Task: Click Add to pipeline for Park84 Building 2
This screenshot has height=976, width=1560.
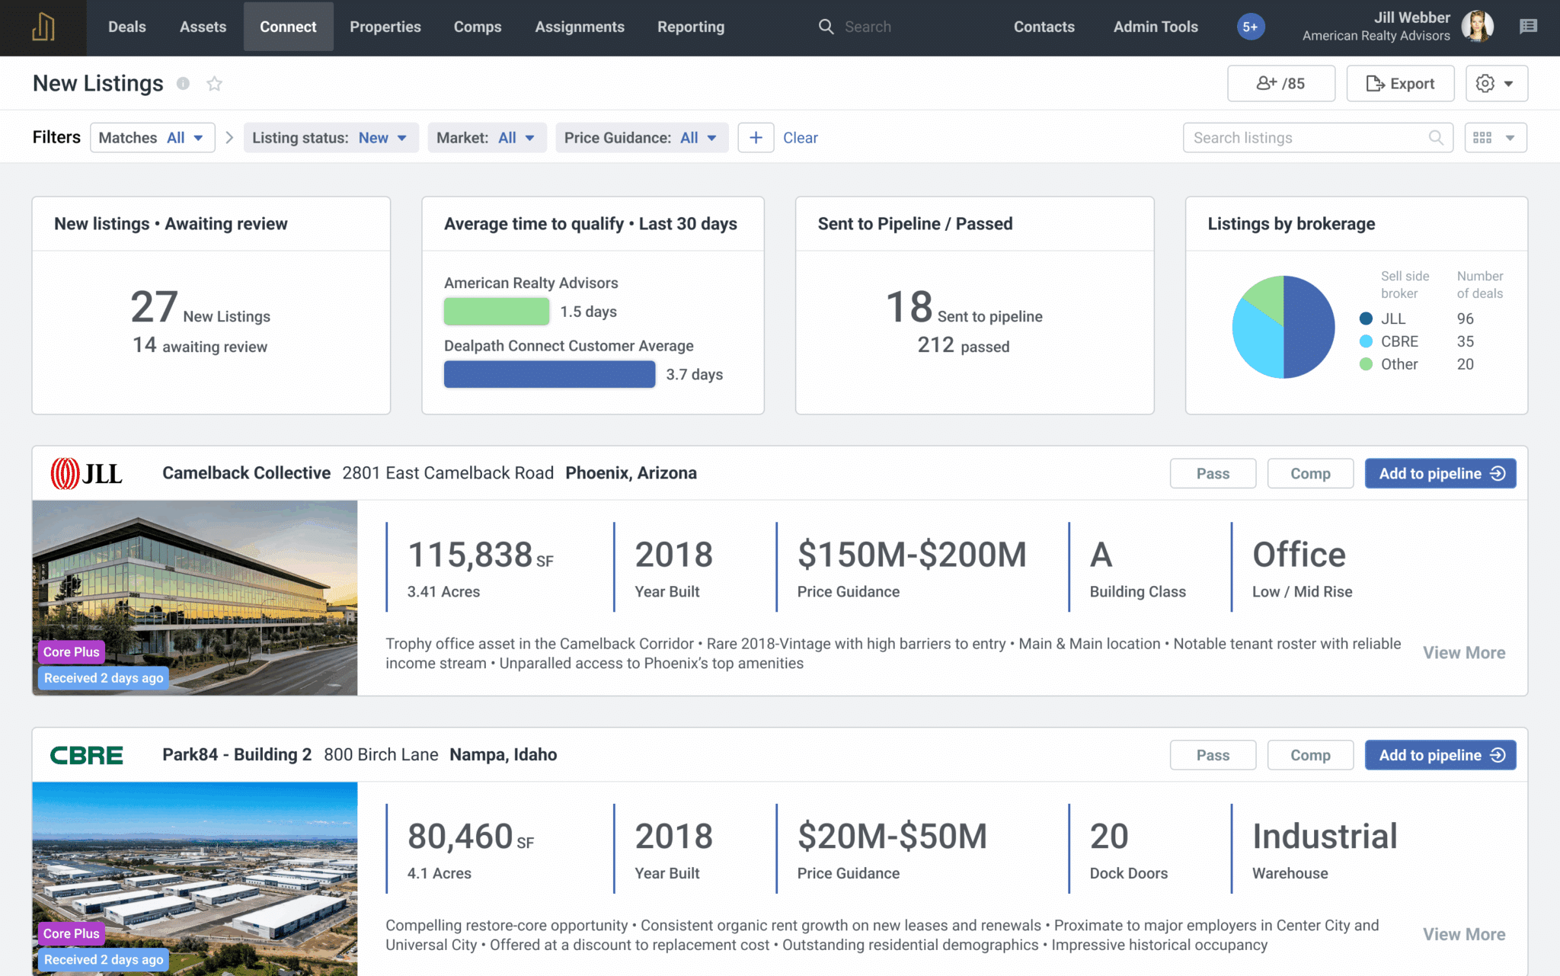Action: click(1440, 755)
